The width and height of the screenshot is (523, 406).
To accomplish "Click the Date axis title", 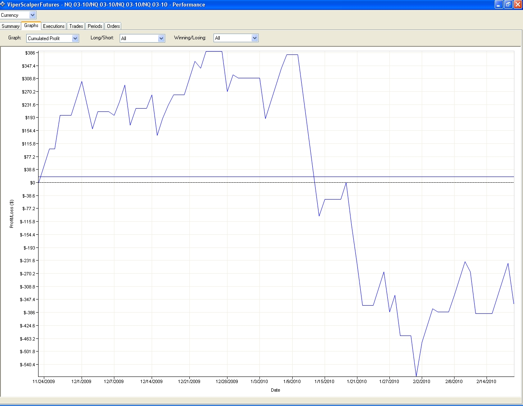I will coord(275,390).
